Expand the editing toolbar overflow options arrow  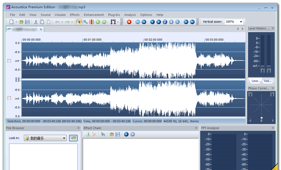122,24
